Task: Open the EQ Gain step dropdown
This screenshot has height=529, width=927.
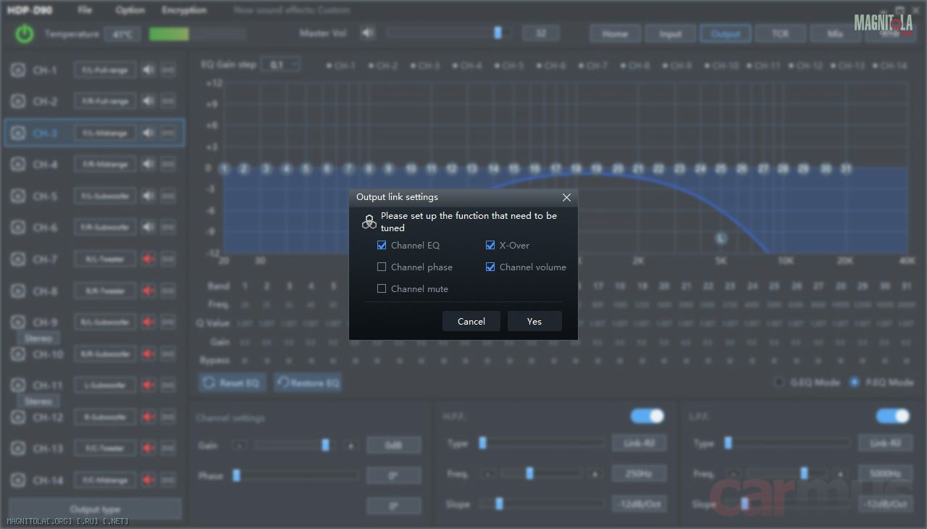Action: pyautogui.click(x=280, y=64)
